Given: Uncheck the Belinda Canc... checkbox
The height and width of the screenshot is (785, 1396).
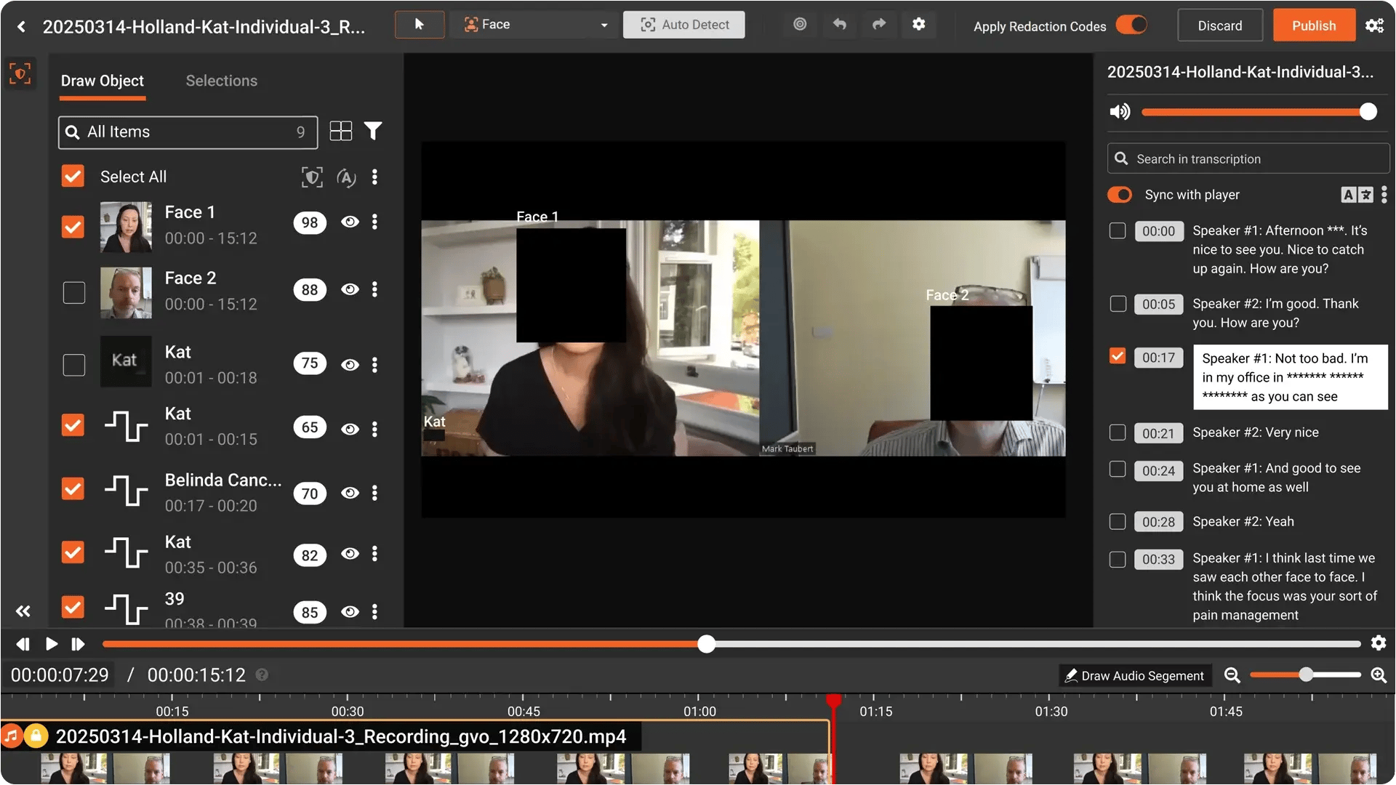Looking at the screenshot, I should click(73, 488).
